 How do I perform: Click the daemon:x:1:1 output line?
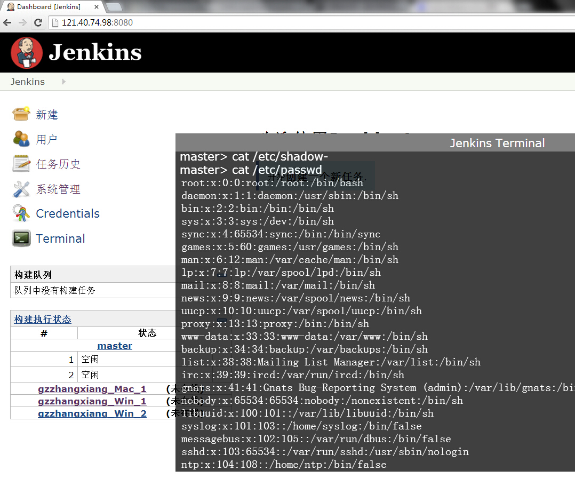coord(290,195)
